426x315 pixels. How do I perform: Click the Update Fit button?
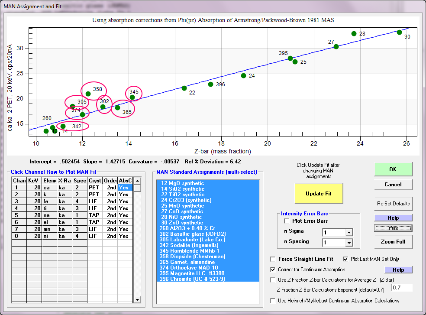point(318,194)
